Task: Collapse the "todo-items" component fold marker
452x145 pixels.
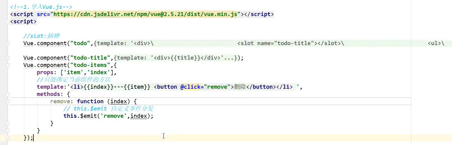Action: click(x=8, y=65)
